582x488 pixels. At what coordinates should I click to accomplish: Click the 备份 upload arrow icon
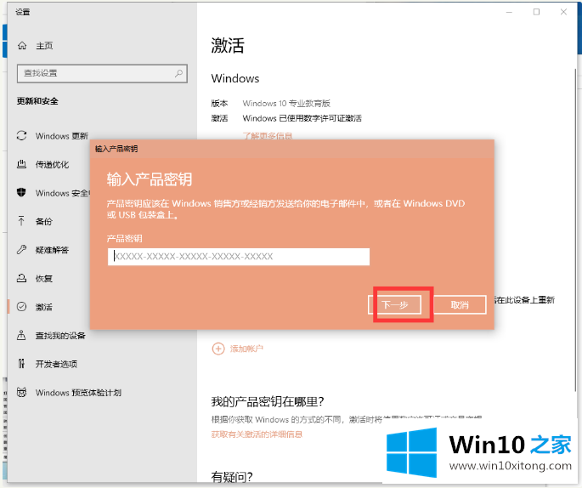pyautogui.click(x=21, y=221)
